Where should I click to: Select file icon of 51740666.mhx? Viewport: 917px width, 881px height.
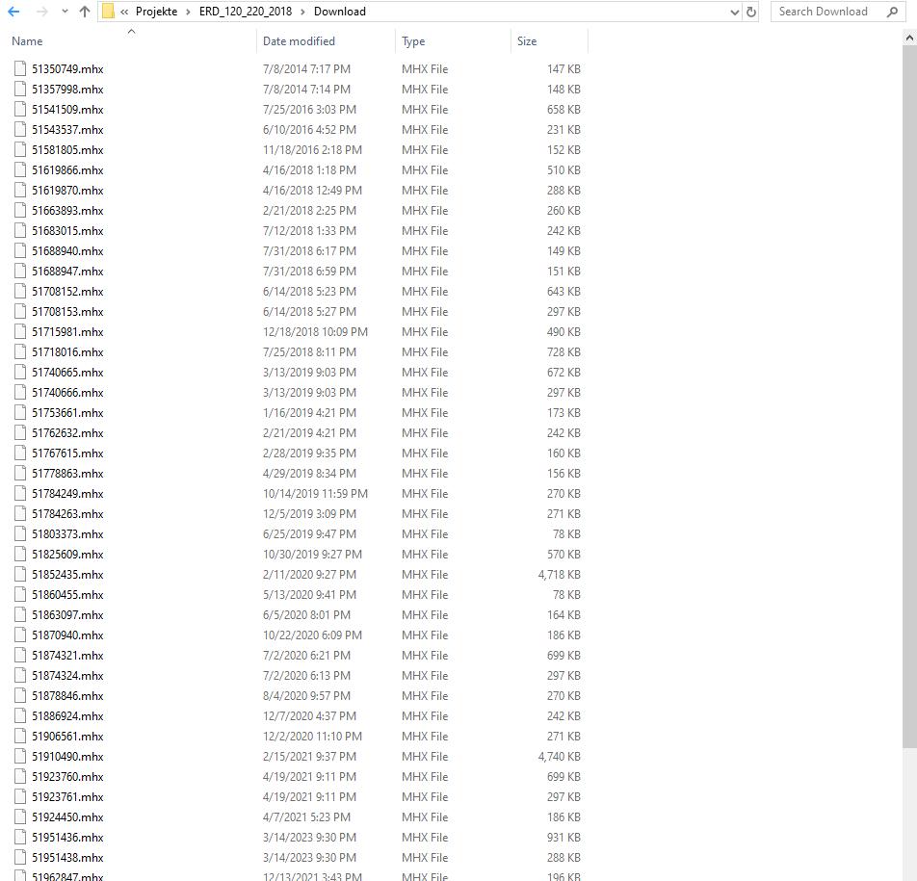coord(20,392)
